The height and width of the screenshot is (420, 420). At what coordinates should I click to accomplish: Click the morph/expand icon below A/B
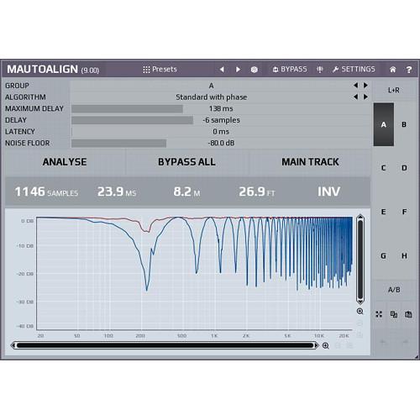tap(379, 314)
